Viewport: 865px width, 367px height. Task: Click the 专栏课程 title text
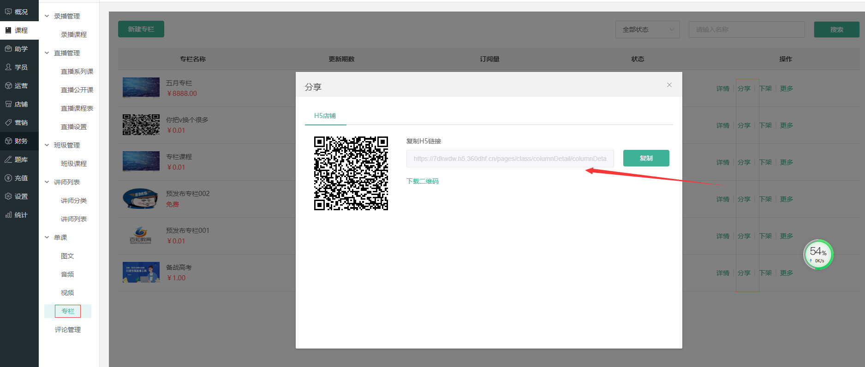tap(179, 157)
